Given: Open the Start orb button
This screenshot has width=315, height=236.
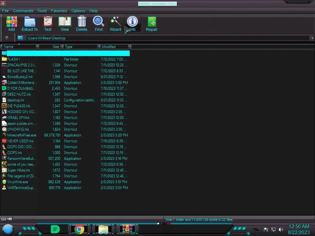Looking at the screenshot, I should (8, 230).
